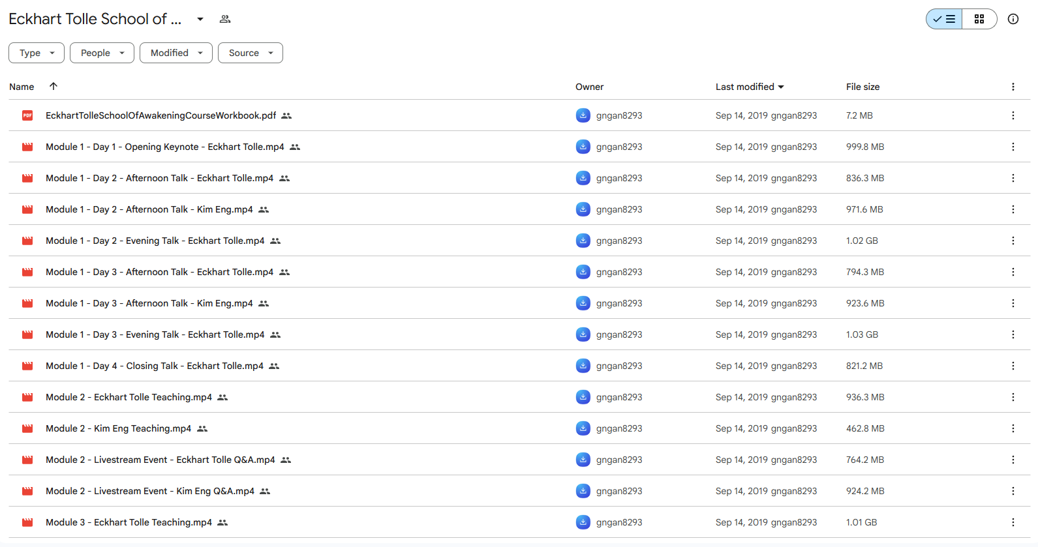Click owner avatar in Day 2 Evening Talk row
1038x547 pixels.
pos(583,241)
